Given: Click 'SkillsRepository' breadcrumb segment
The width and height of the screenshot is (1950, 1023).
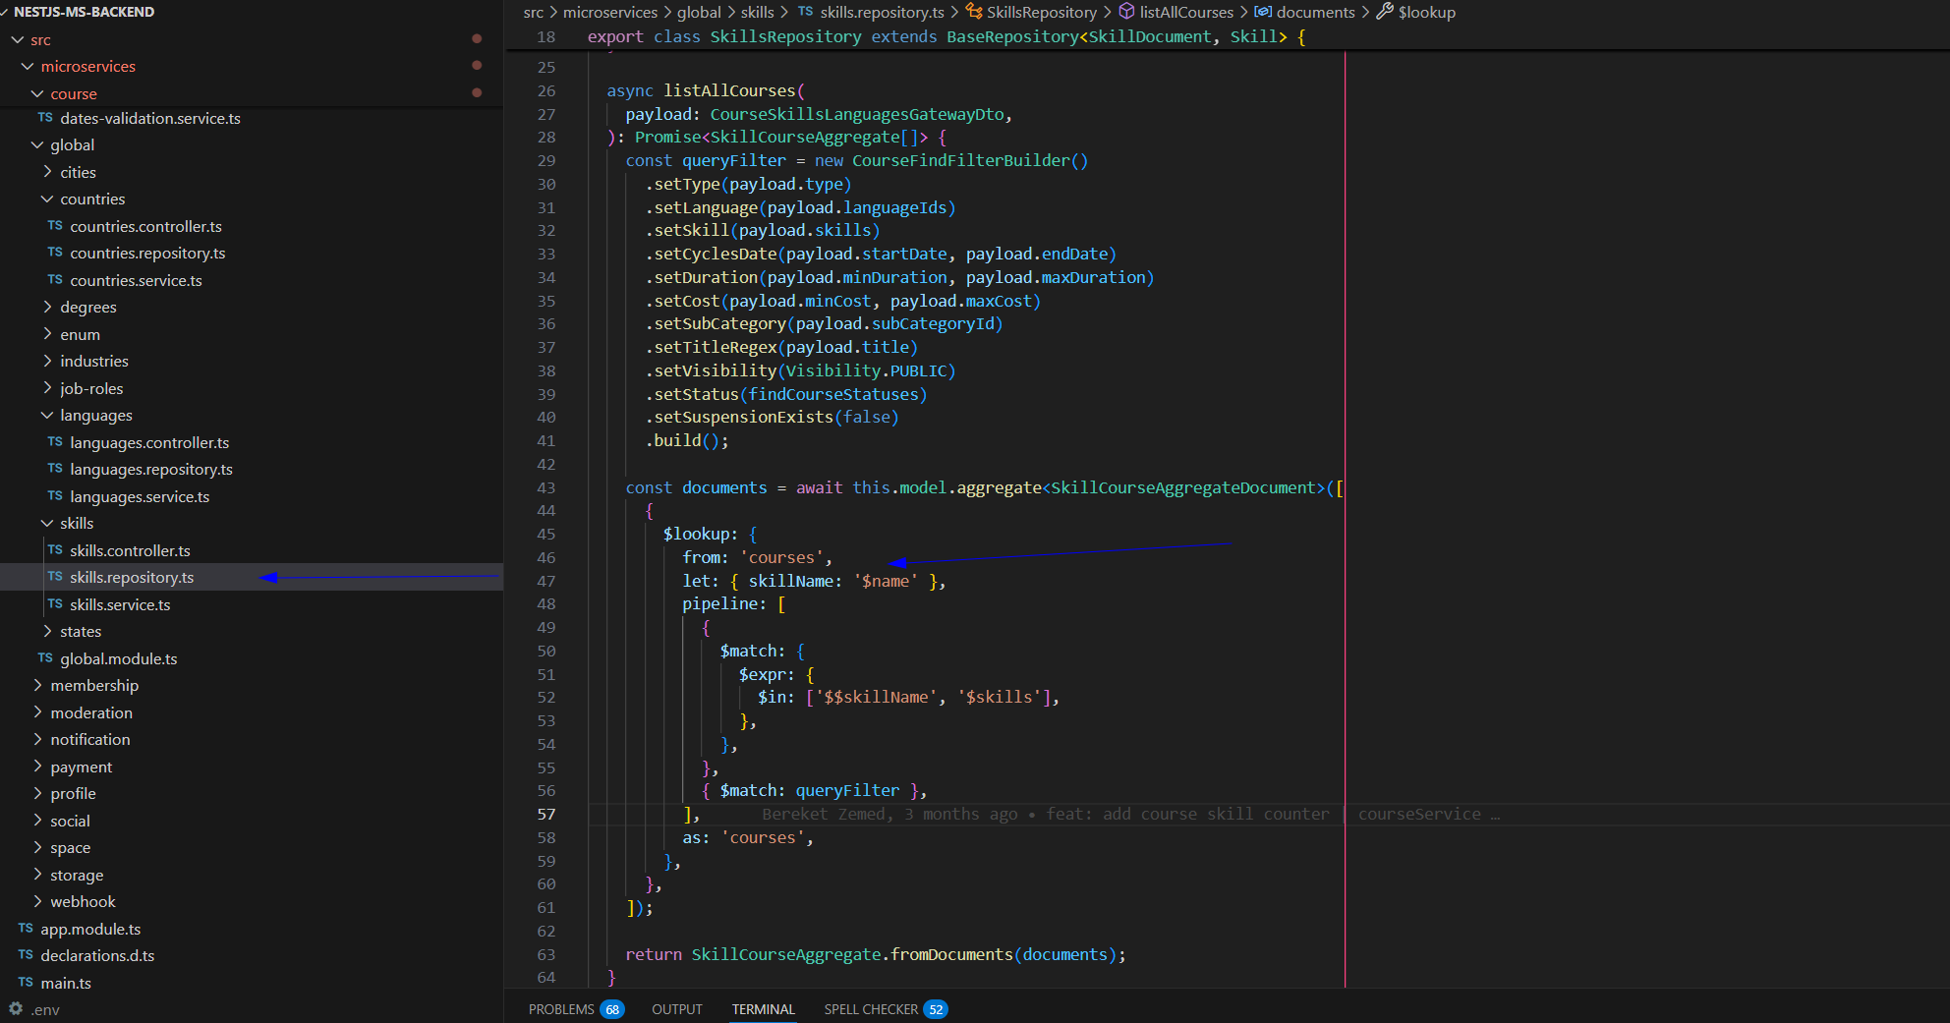Looking at the screenshot, I should (1042, 12).
